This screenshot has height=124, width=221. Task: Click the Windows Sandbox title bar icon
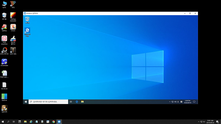click(x=25, y=13)
